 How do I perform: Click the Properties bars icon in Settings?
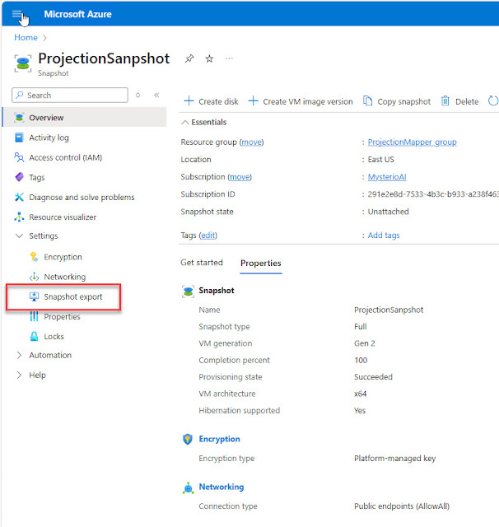click(34, 316)
